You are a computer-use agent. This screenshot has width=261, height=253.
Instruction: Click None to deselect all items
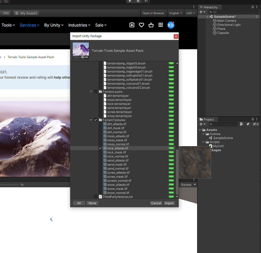point(92,203)
